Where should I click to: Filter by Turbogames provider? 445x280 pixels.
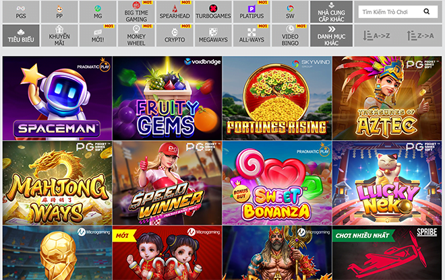tap(213, 12)
